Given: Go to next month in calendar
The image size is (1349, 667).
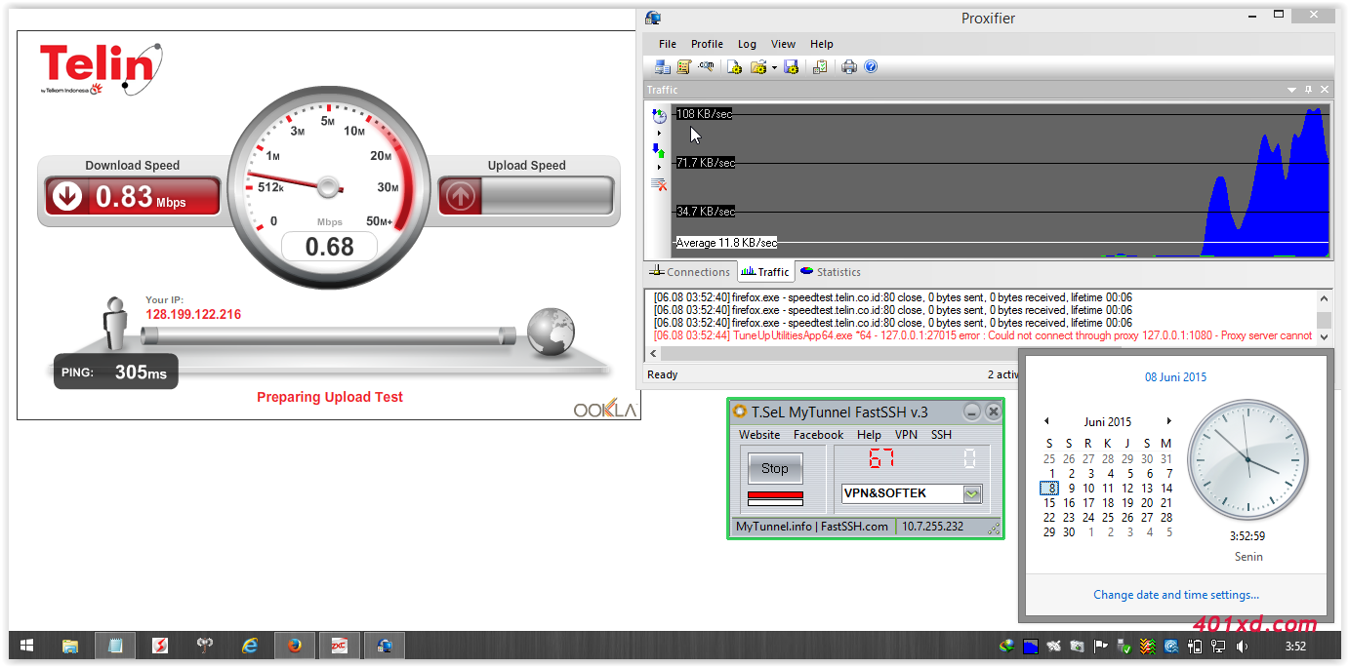Looking at the screenshot, I should [x=1168, y=421].
